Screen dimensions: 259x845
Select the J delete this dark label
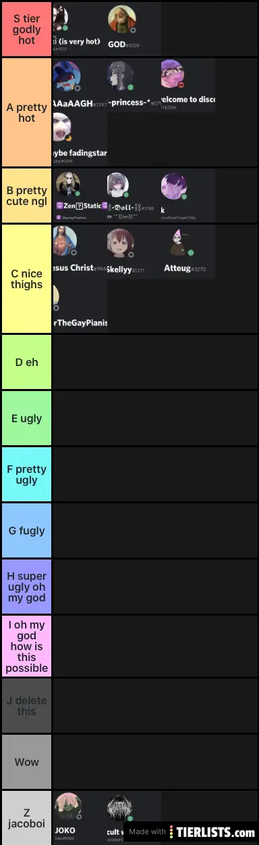point(26,706)
